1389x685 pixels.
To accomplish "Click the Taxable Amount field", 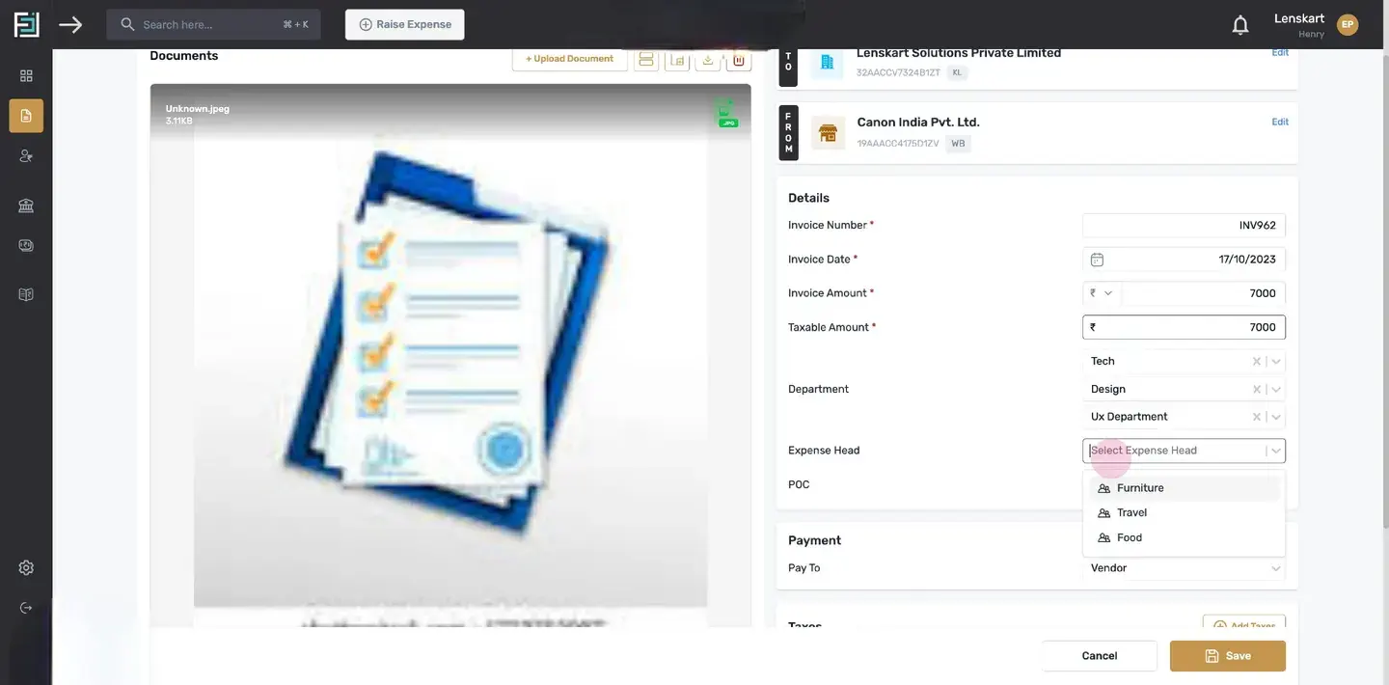I will (x=1184, y=327).
